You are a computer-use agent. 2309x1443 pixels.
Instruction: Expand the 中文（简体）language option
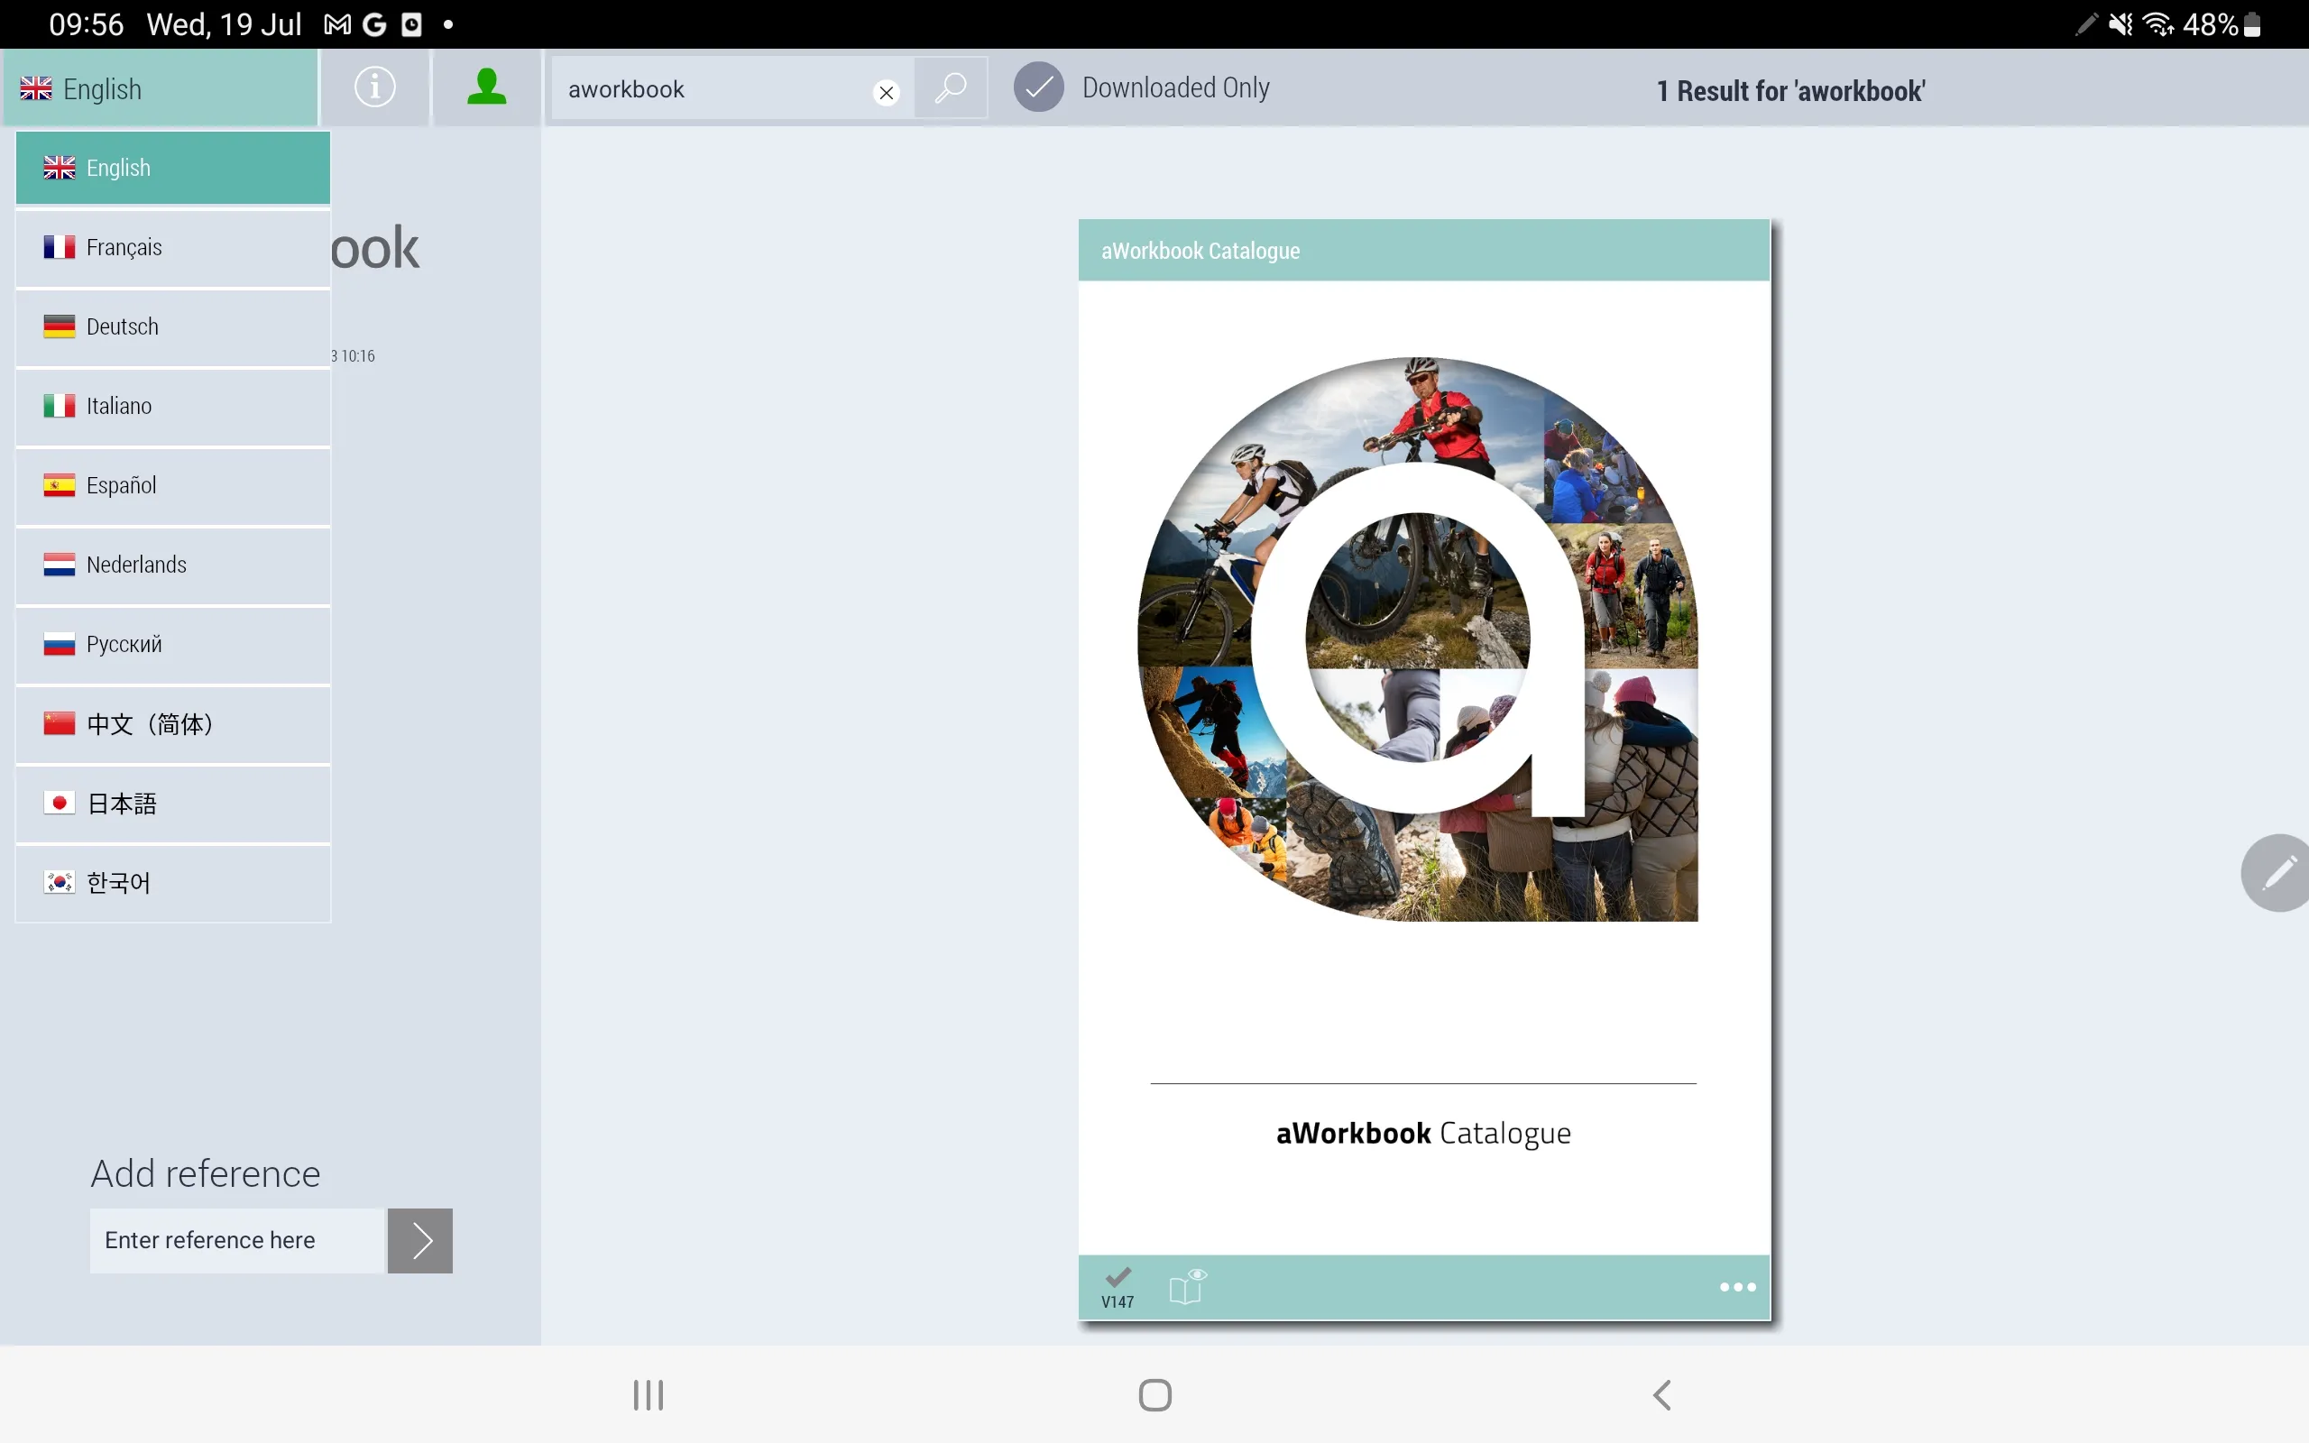click(173, 723)
